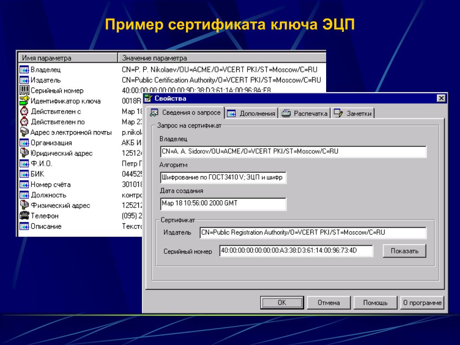Image resolution: width=460 pixels, height=345 pixels.
Task: Click the telephone icon beside Телефон
Action: pyautogui.click(x=24, y=215)
